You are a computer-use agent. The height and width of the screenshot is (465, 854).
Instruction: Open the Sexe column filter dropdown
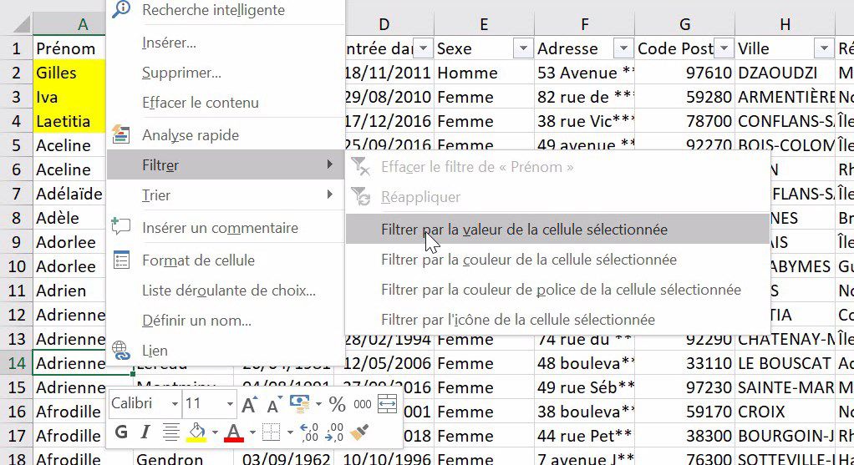click(x=522, y=48)
